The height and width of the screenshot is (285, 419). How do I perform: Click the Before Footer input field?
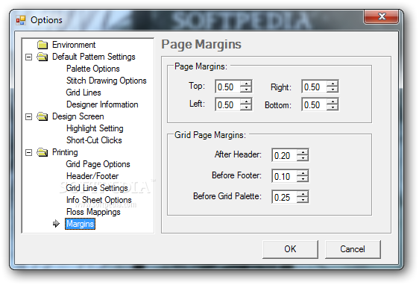285,176
